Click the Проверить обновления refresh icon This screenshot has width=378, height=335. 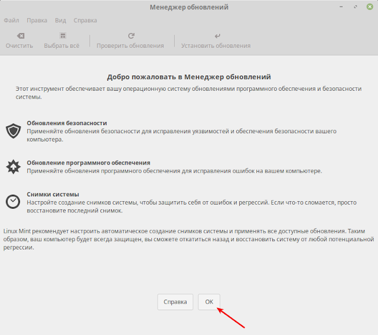(131, 36)
